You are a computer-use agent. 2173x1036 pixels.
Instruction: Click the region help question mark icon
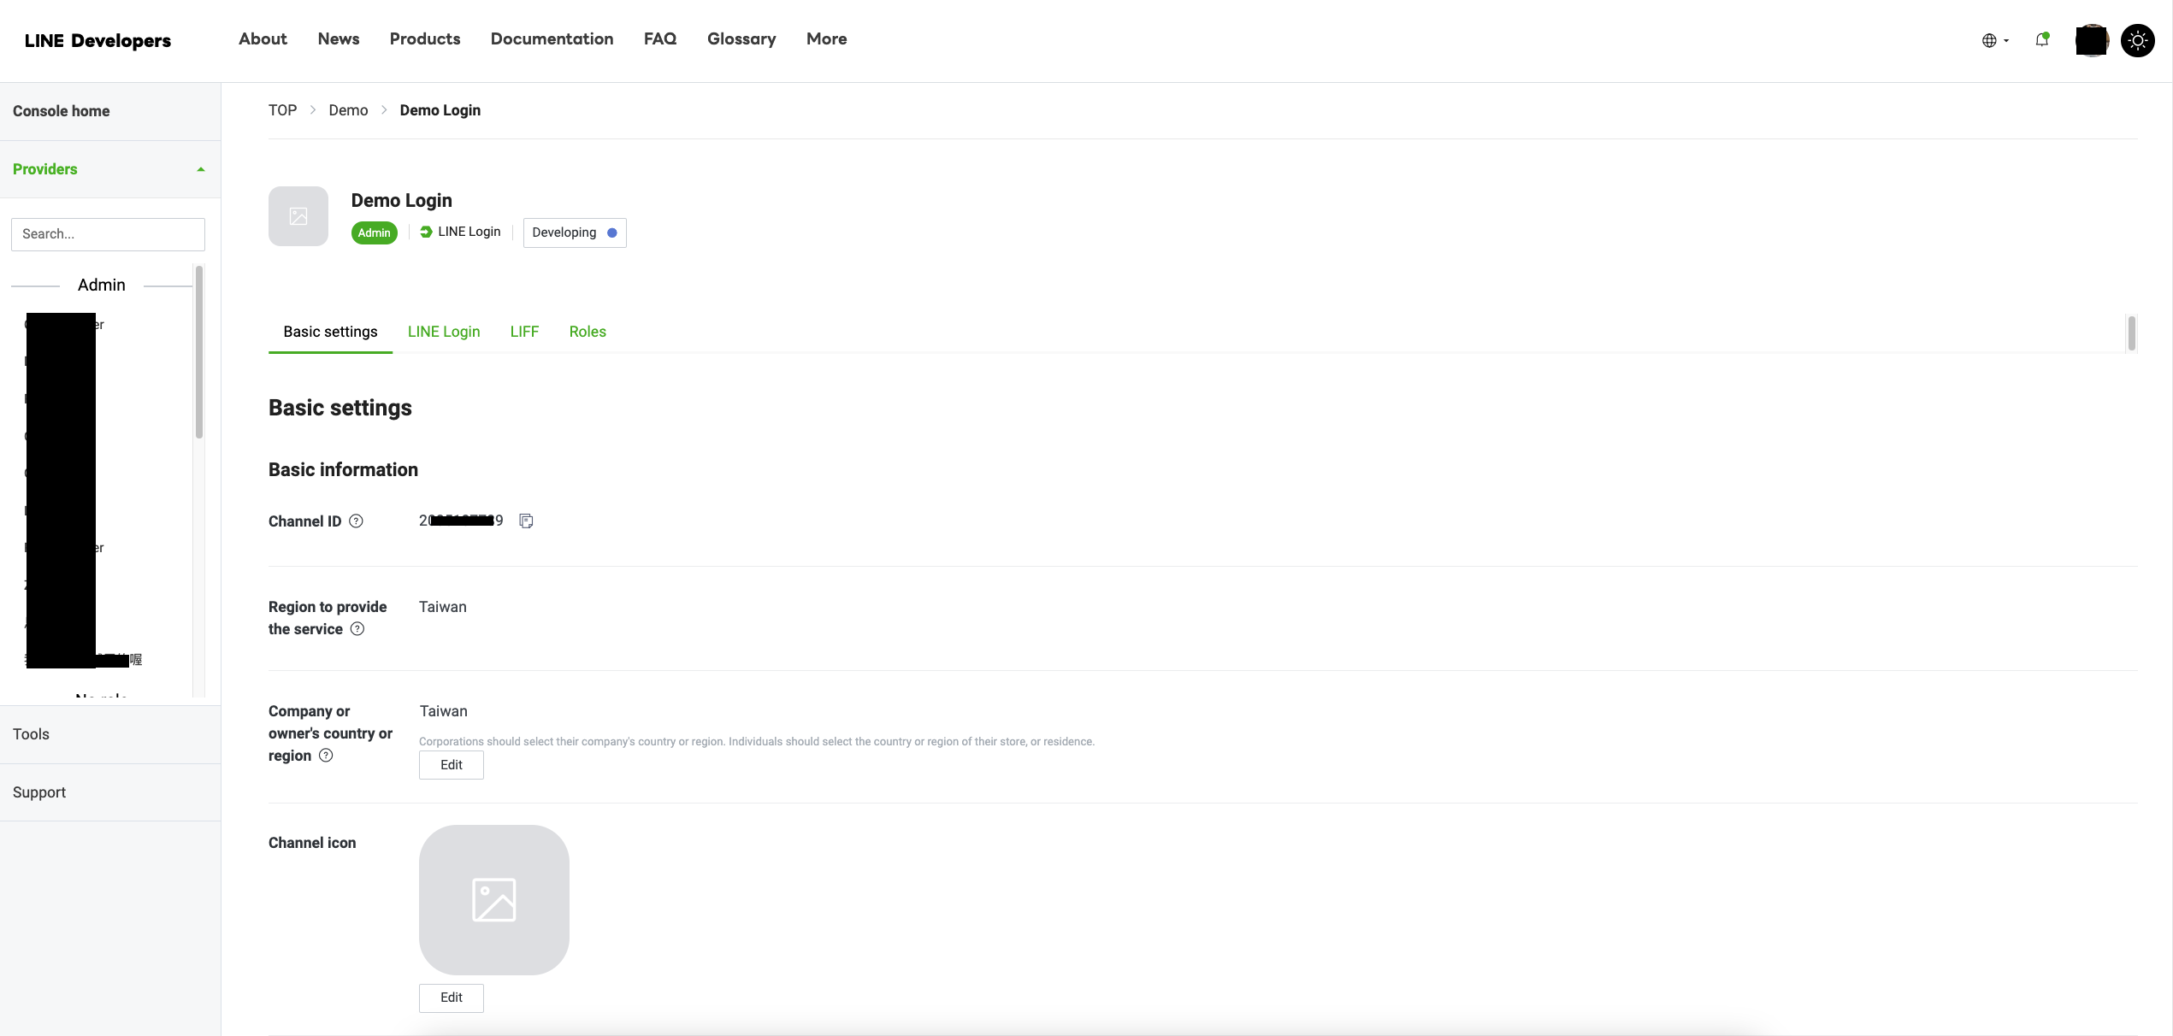pyautogui.click(x=357, y=629)
